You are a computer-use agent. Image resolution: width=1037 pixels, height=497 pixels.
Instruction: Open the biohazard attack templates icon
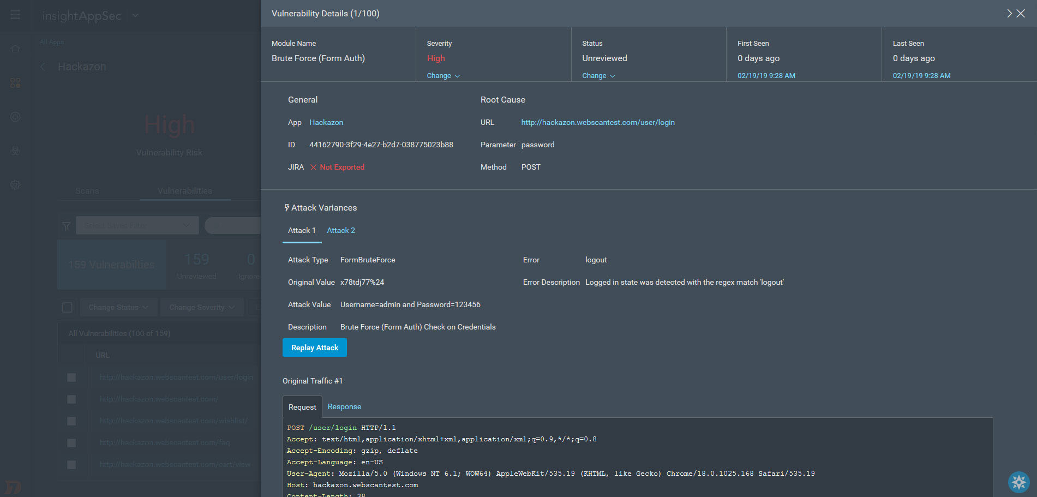(15, 151)
